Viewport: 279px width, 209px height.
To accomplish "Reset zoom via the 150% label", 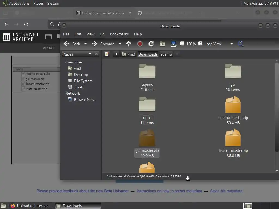I will (191, 44).
